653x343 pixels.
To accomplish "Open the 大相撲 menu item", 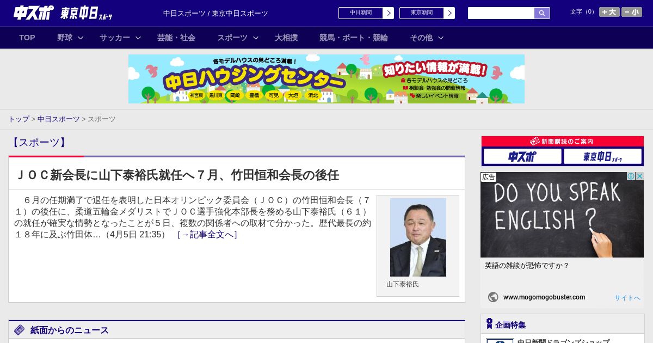I will [286, 38].
